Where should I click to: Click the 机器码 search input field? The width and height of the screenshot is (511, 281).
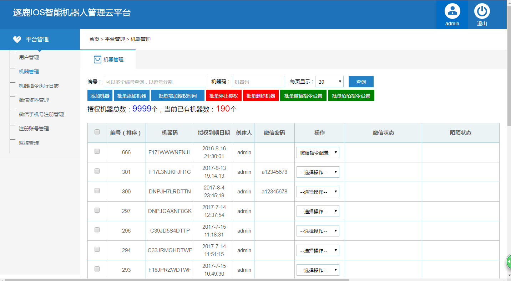click(259, 82)
